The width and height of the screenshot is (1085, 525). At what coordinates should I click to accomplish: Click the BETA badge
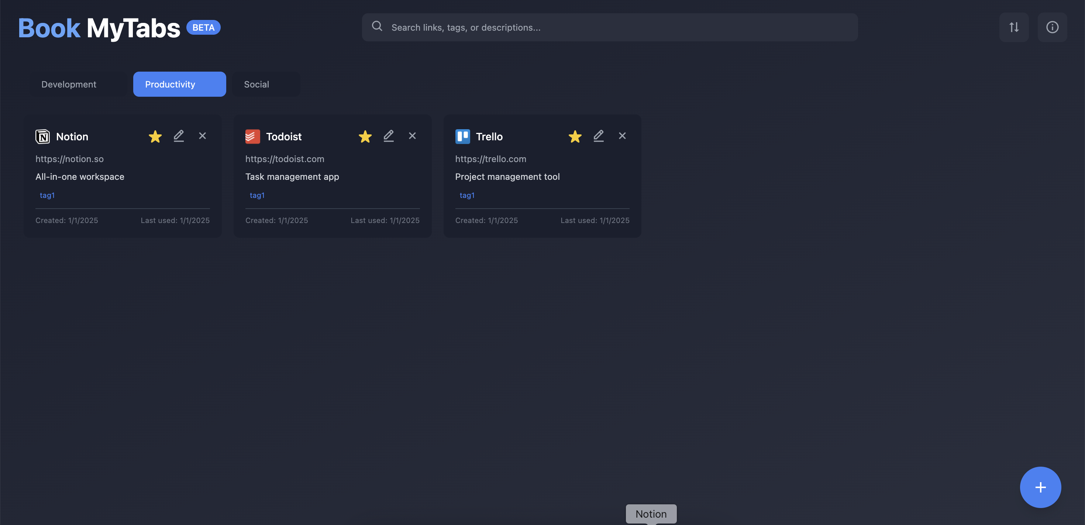click(203, 27)
